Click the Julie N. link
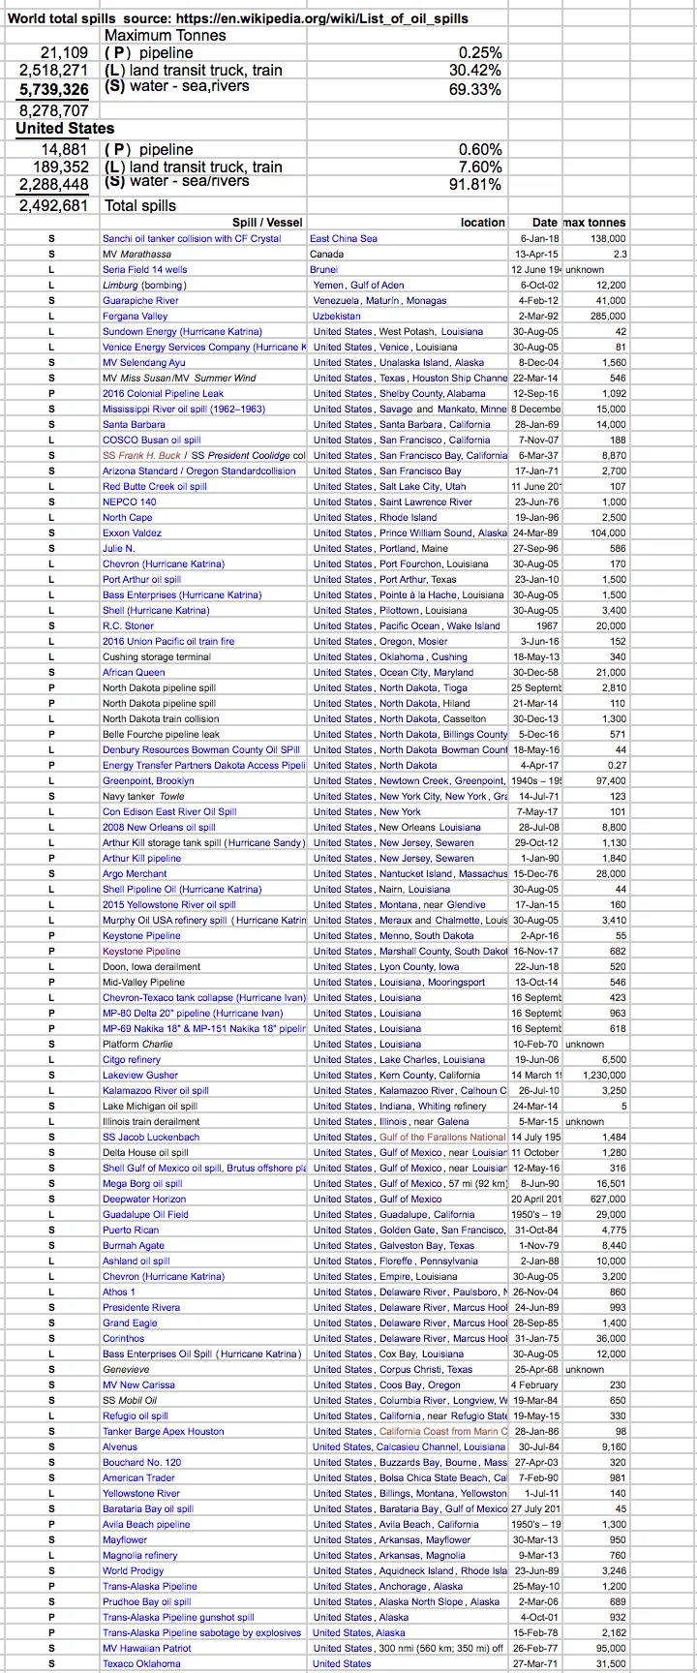This screenshot has height=1673, width=697. [x=119, y=548]
